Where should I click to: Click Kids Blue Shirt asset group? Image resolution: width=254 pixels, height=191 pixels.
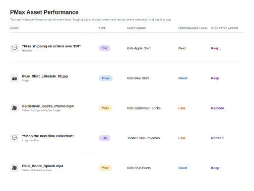pyautogui.click(x=138, y=78)
